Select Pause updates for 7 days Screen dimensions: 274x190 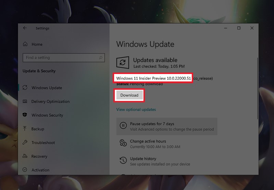tap(167, 126)
